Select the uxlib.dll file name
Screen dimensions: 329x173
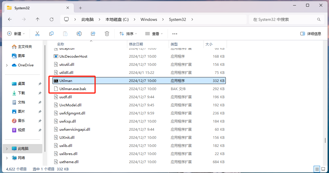coord(66,146)
